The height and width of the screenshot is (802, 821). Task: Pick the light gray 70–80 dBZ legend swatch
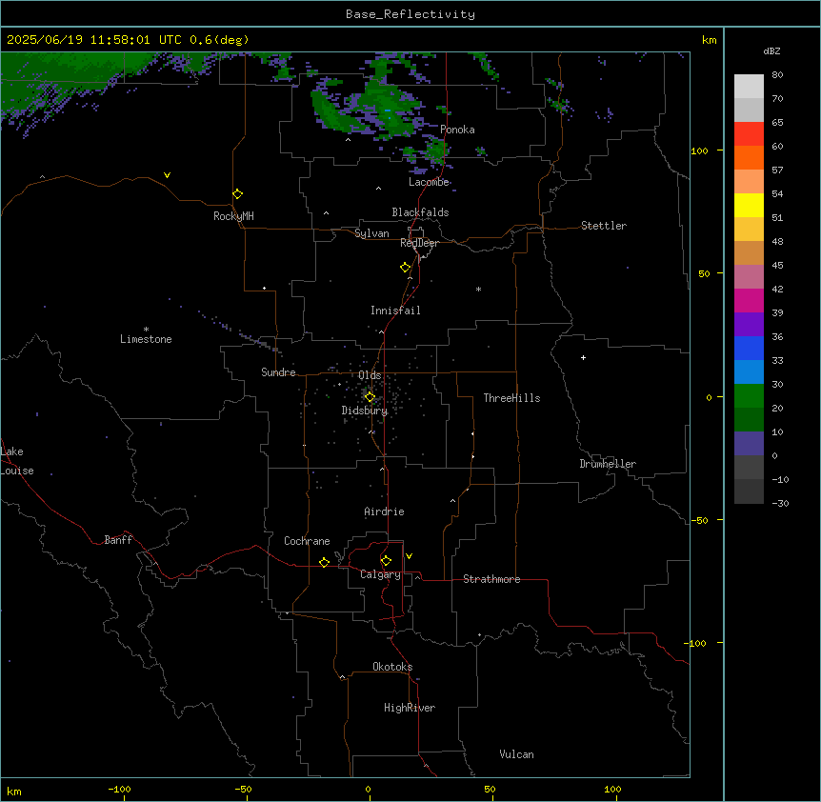749,87
